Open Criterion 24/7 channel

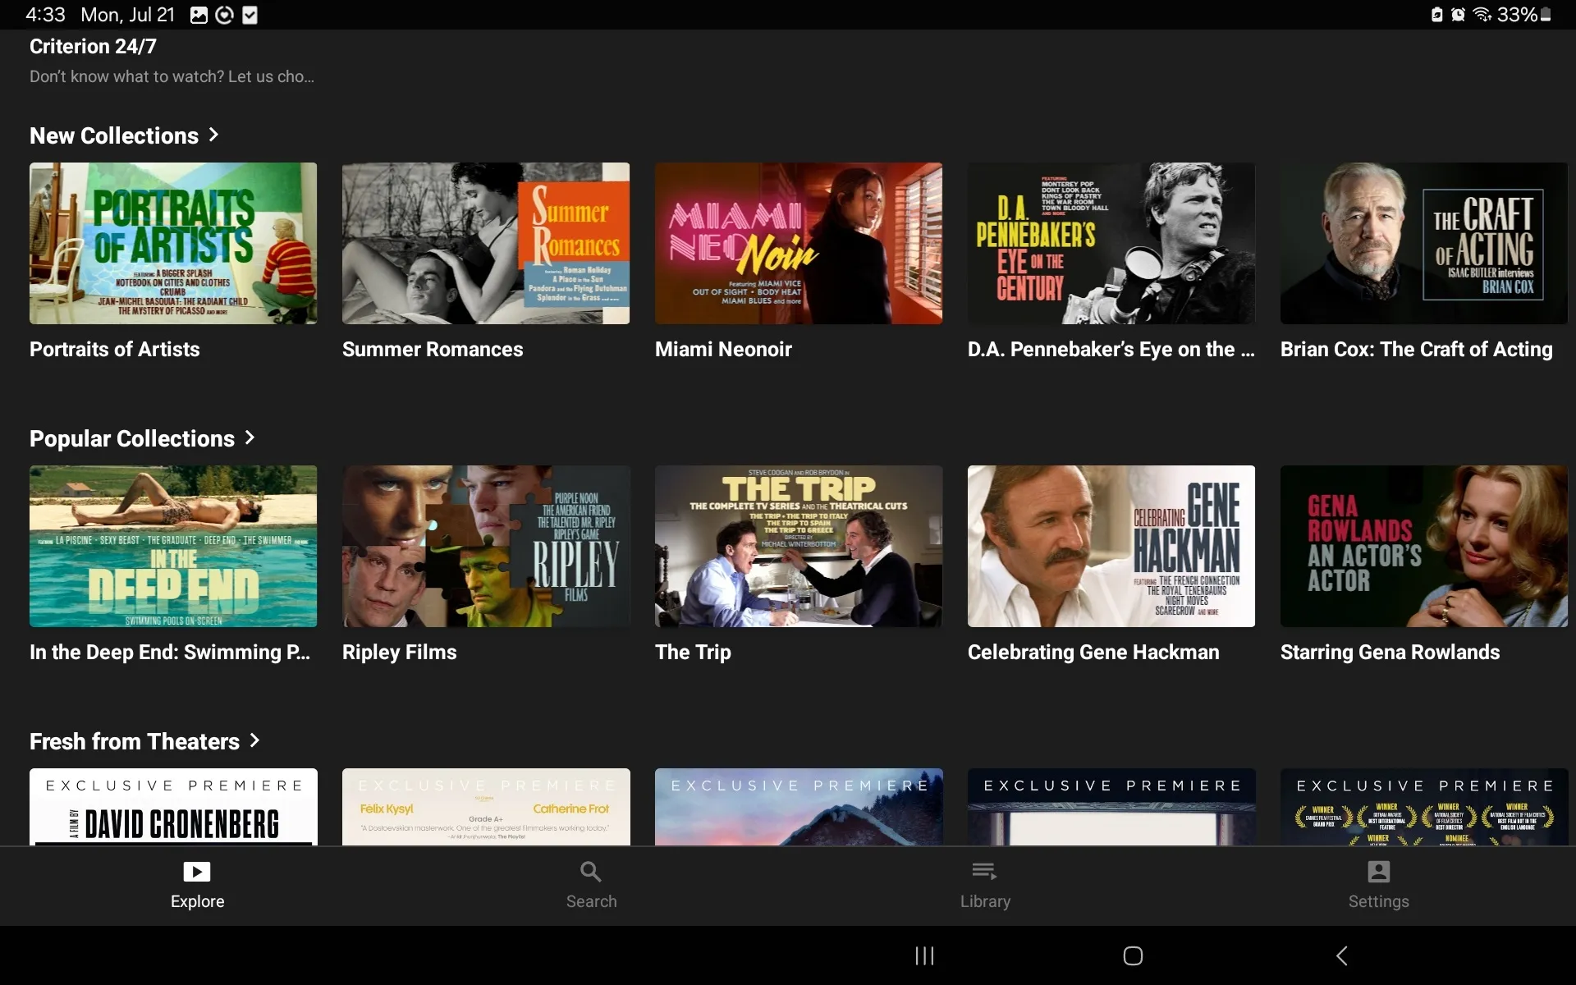(93, 47)
